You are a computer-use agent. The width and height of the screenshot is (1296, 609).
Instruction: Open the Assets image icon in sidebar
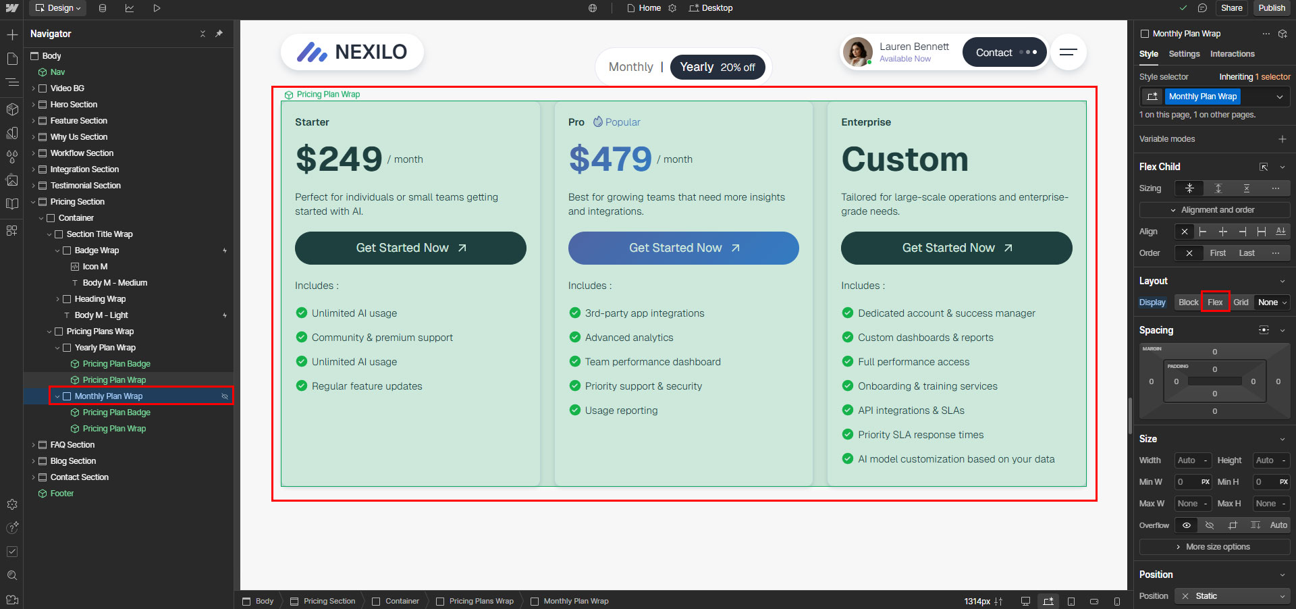(x=12, y=180)
